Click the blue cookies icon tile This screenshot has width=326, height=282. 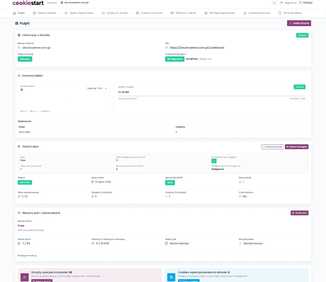171,277
